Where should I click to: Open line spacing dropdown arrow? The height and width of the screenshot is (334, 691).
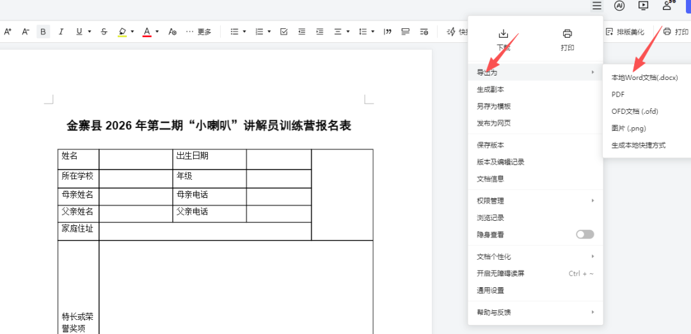point(373,32)
